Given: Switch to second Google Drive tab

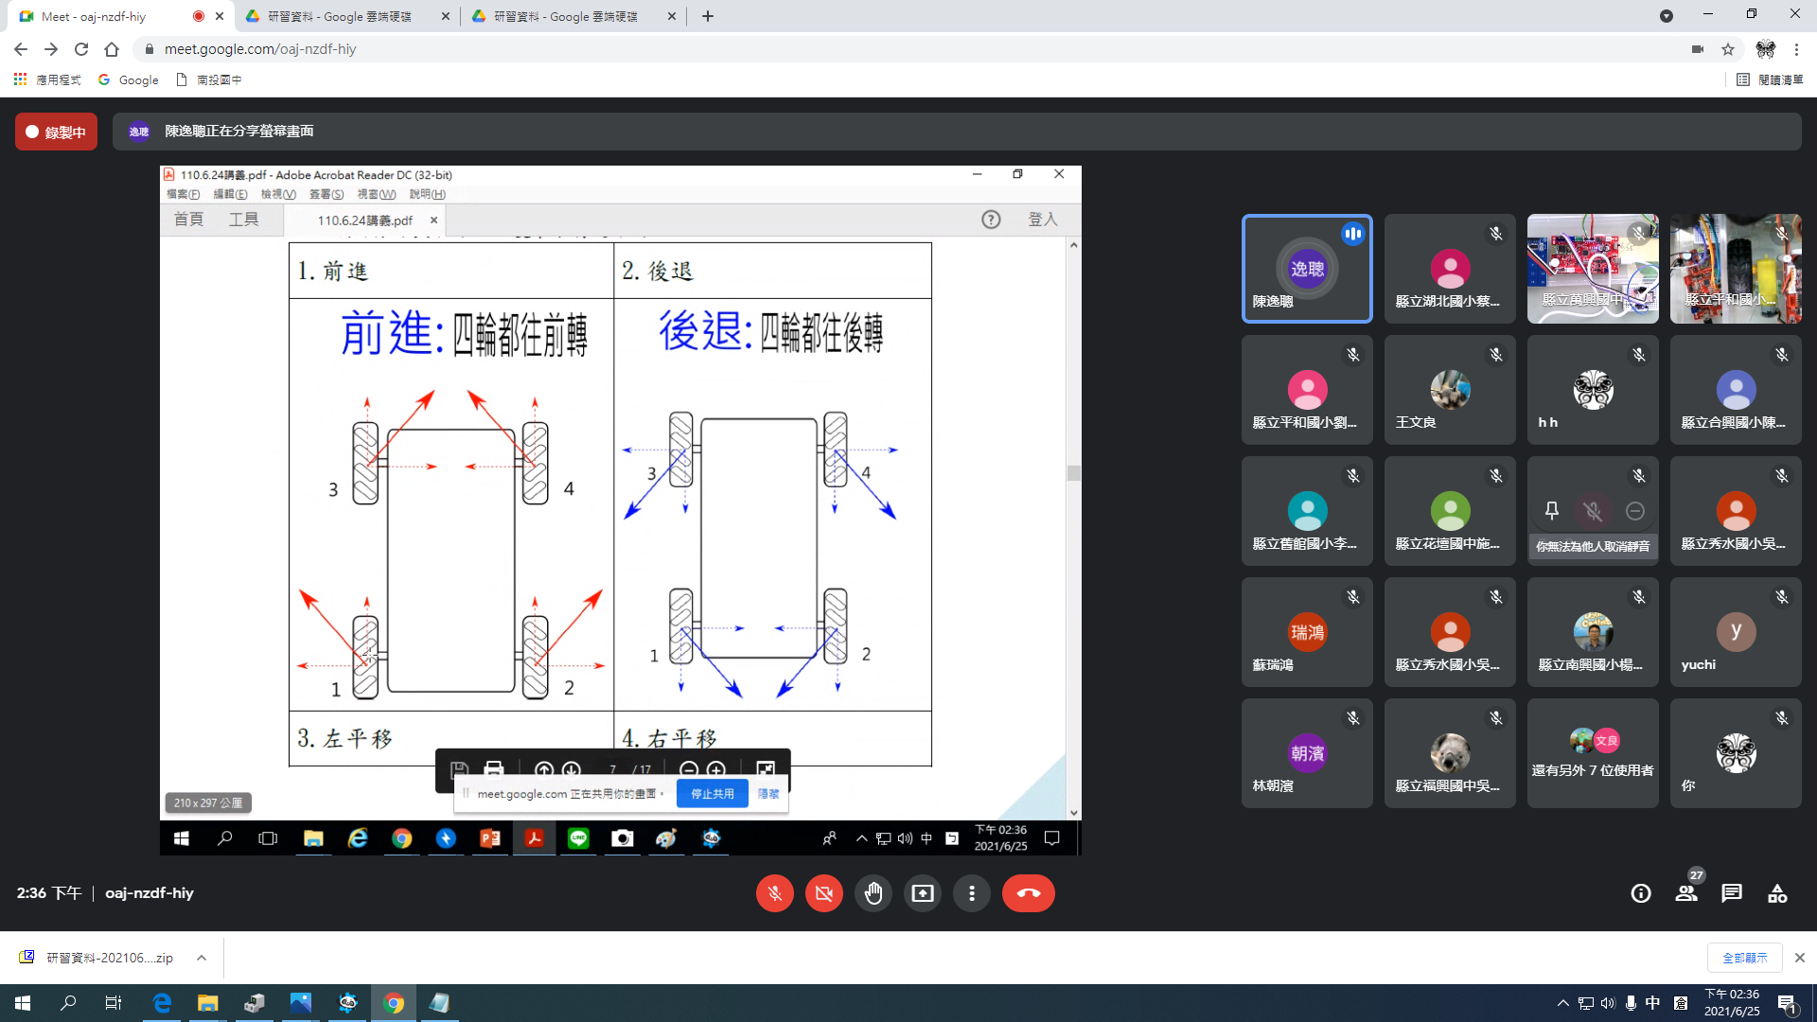Looking at the screenshot, I should (566, 16).
